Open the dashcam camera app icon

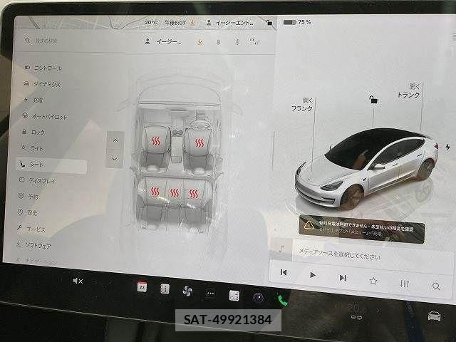tap(258, 298)
